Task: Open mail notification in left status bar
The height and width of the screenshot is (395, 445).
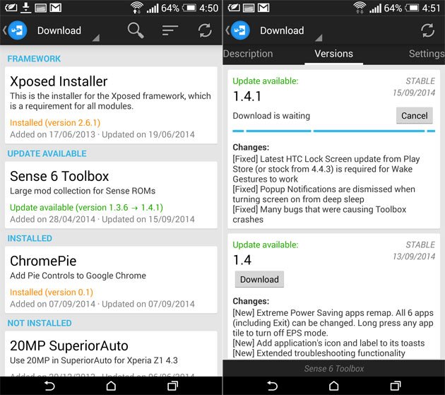Action: tap(55, 8)
